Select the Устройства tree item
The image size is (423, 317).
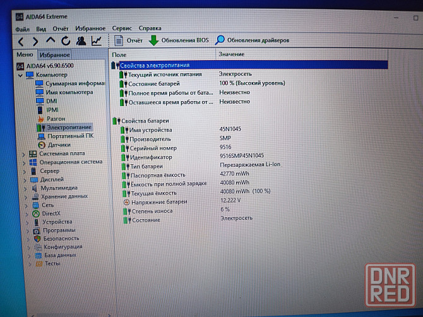54,222
